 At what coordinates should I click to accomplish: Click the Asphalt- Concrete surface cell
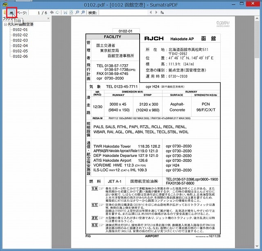point(177,107)
